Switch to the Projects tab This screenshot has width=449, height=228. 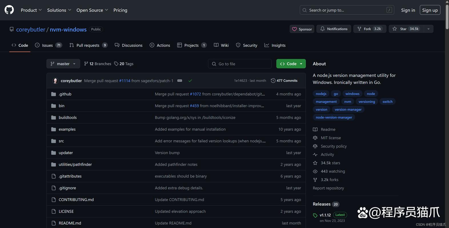tap(192, 45)
